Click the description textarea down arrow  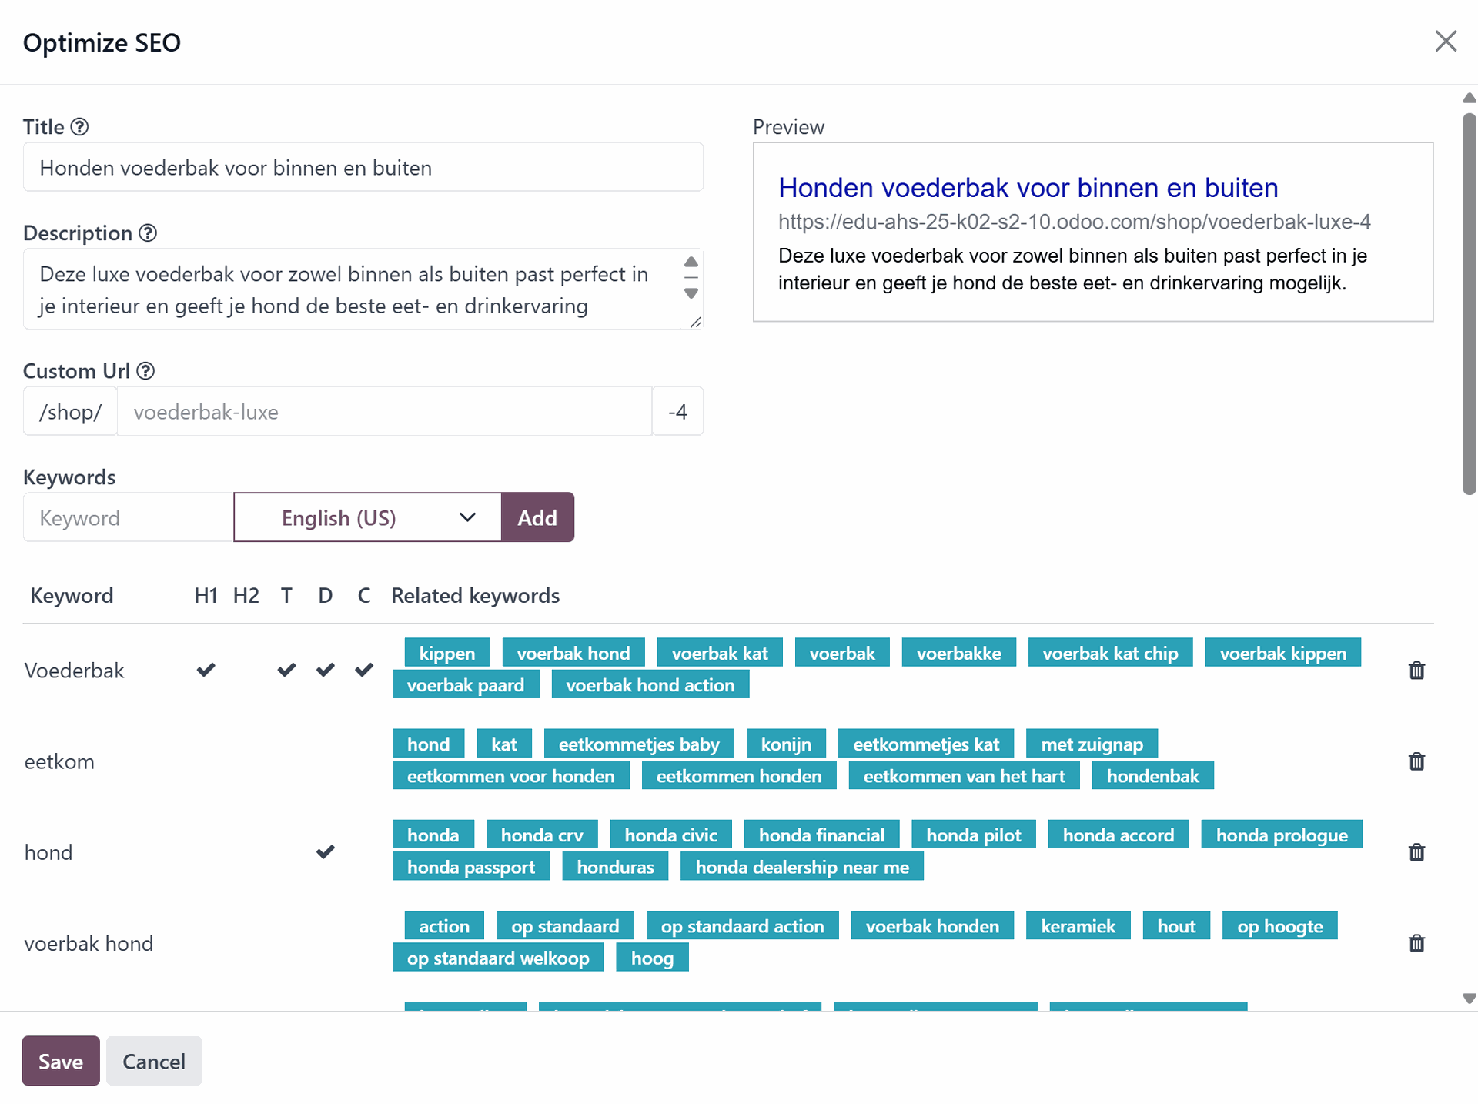click(691, 293)
